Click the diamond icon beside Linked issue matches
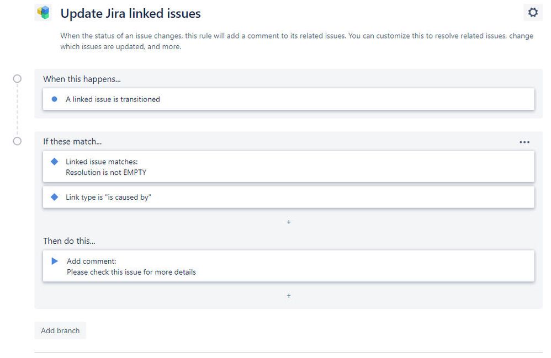 click(55, 162)
